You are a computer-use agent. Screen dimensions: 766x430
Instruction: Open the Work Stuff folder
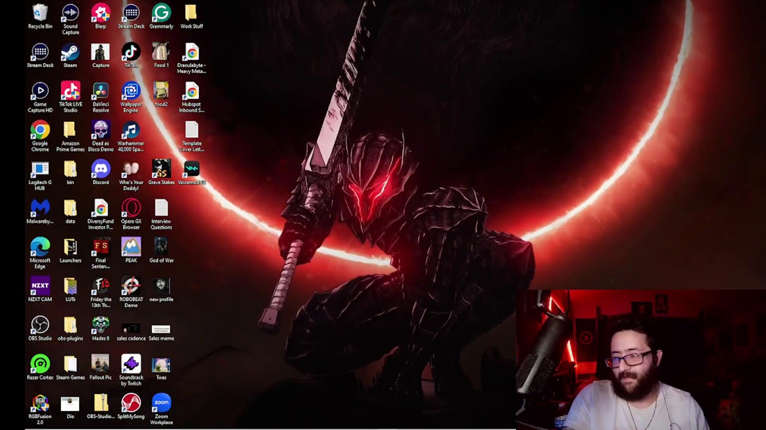pos(191,17)
